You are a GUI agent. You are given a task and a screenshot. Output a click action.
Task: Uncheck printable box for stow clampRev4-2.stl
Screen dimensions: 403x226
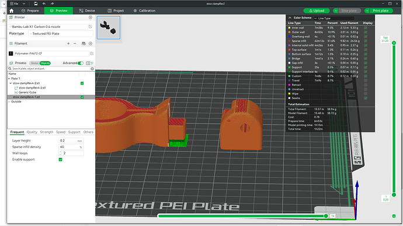[x=82, y=83]
